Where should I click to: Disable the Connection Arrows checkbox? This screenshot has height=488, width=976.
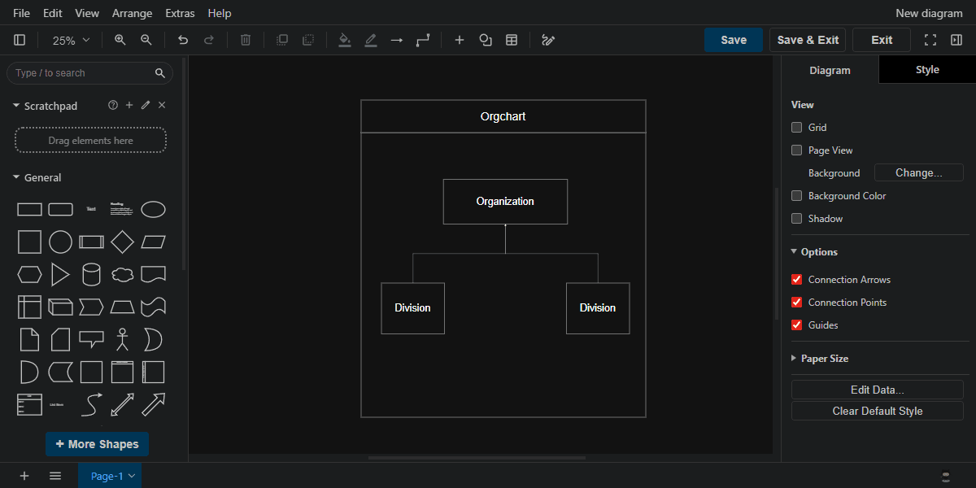tap(797, 280)
